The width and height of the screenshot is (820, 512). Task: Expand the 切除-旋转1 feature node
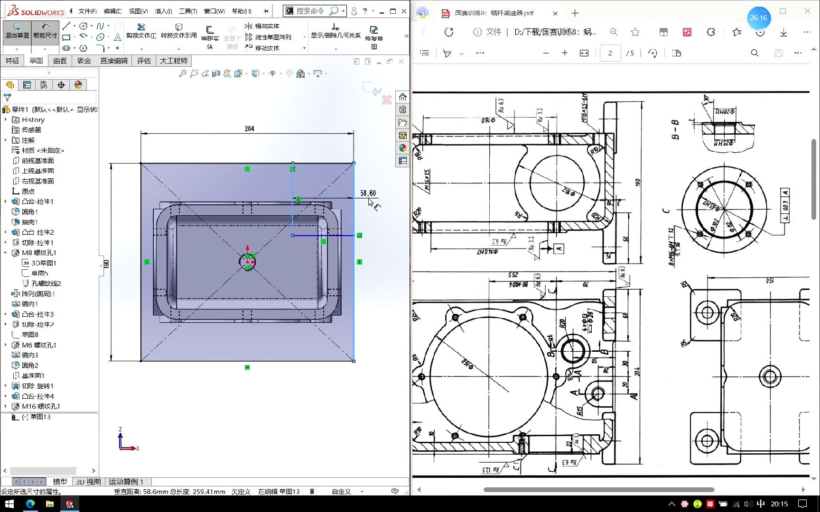(x=6, y=386)
